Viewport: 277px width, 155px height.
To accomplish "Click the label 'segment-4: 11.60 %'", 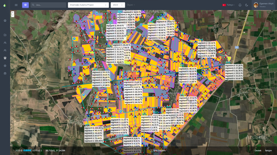I will (120, 120).
